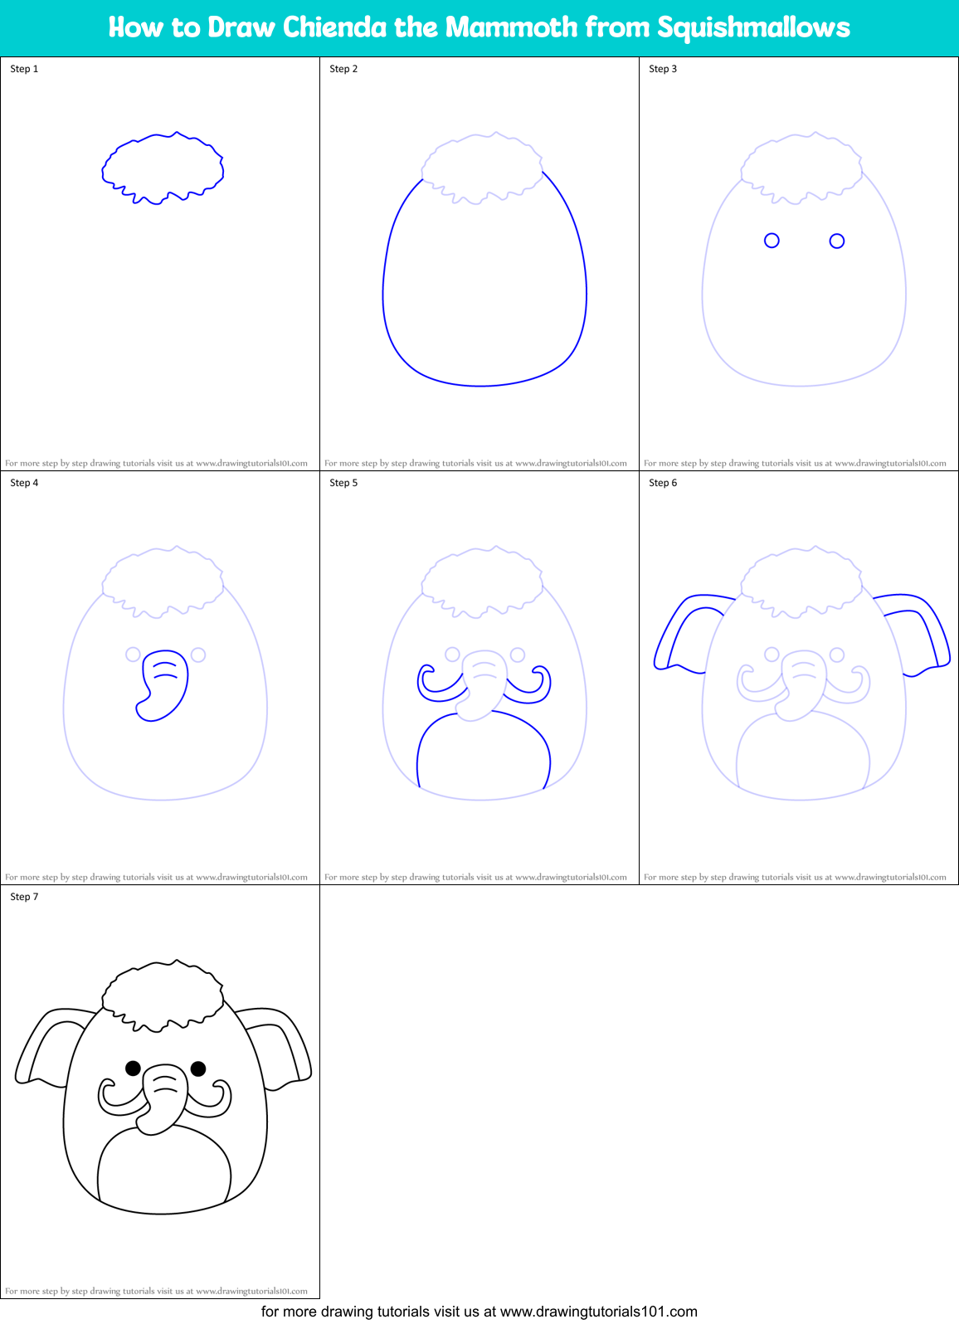This screenshot has height=1324, width=959.
Task: Click the Step 1 label
Action: 24,69
